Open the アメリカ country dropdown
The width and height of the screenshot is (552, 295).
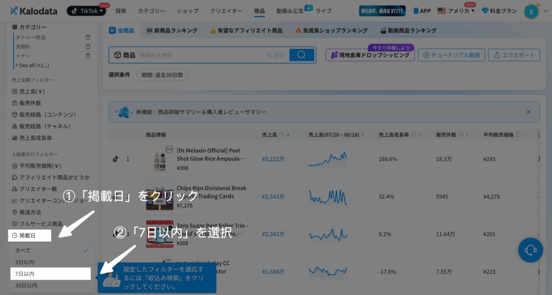point(456,11)
